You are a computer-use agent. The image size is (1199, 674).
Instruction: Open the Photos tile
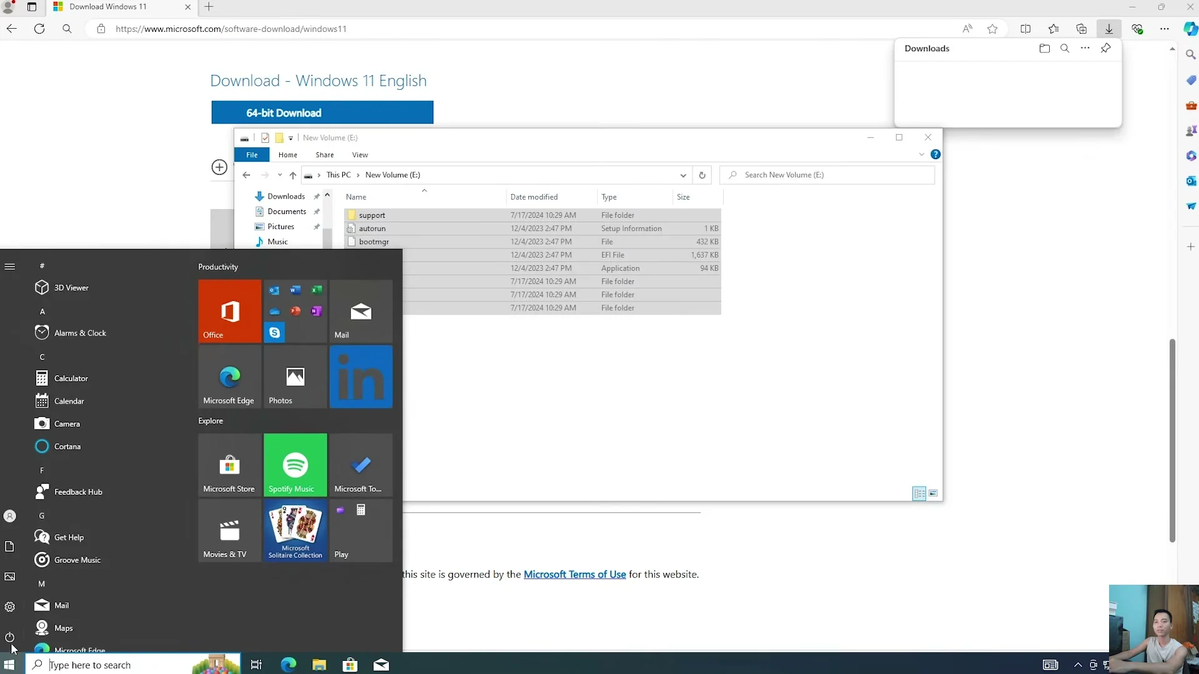(295, 377)
